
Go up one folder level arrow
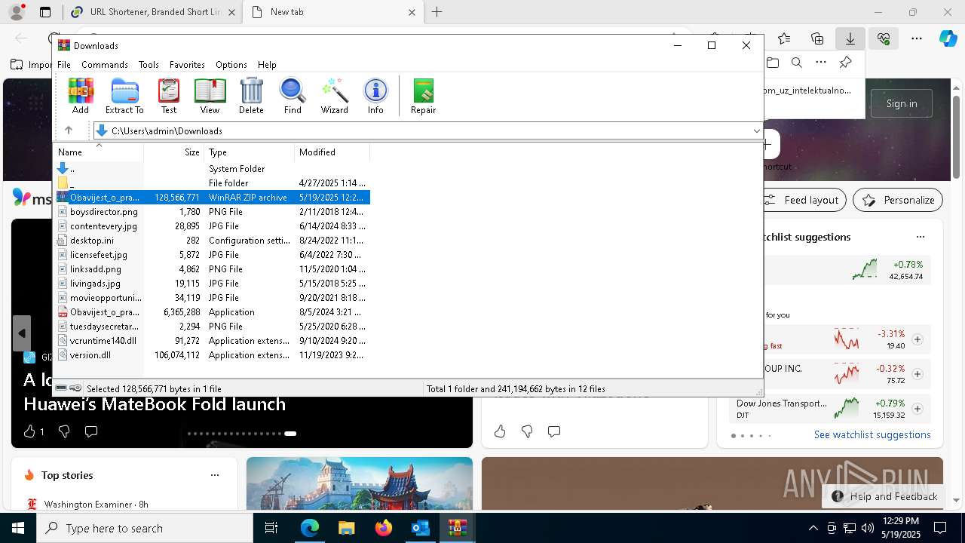click(x=69, y=130)
